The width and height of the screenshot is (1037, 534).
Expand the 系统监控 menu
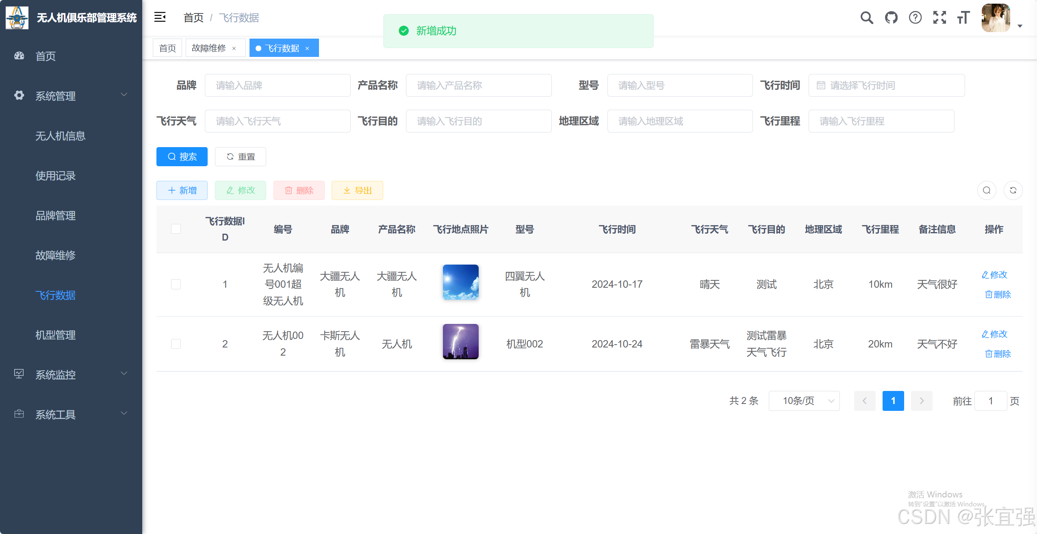point(55,375)
